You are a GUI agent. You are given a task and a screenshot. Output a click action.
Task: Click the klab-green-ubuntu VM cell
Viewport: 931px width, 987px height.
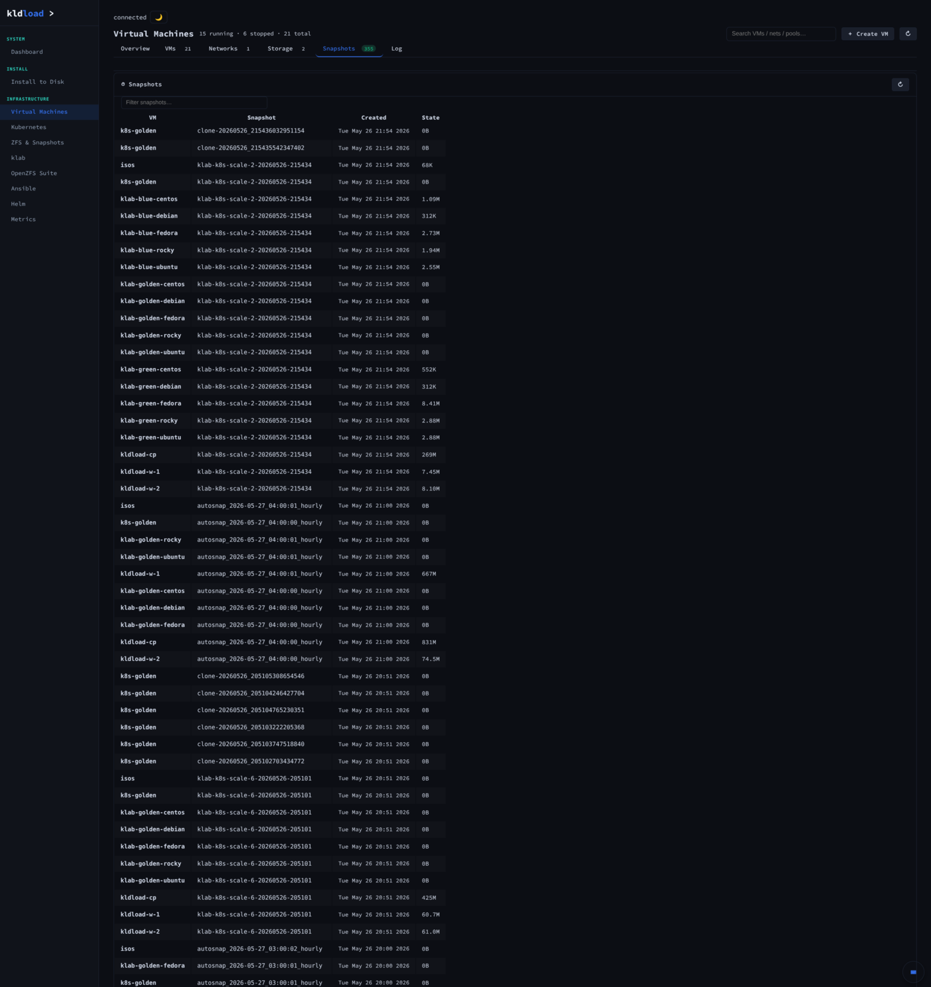pos(151,437)
